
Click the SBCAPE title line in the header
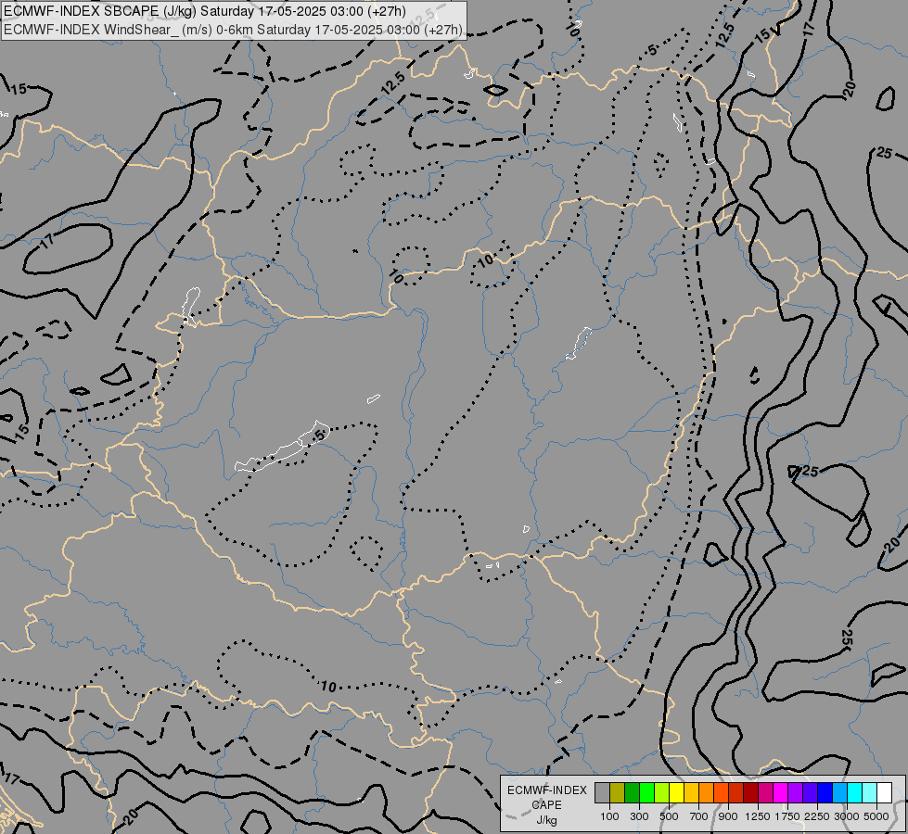(205, 11)
